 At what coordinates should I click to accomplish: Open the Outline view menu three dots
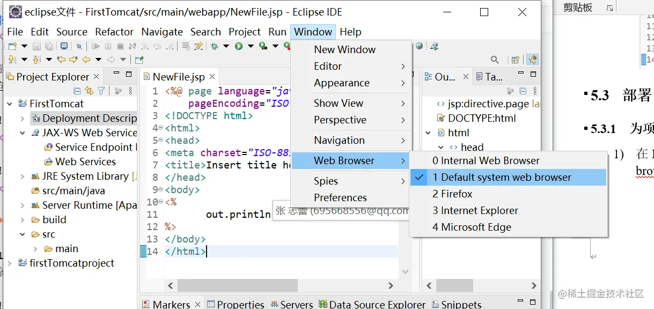pos(535,91)
